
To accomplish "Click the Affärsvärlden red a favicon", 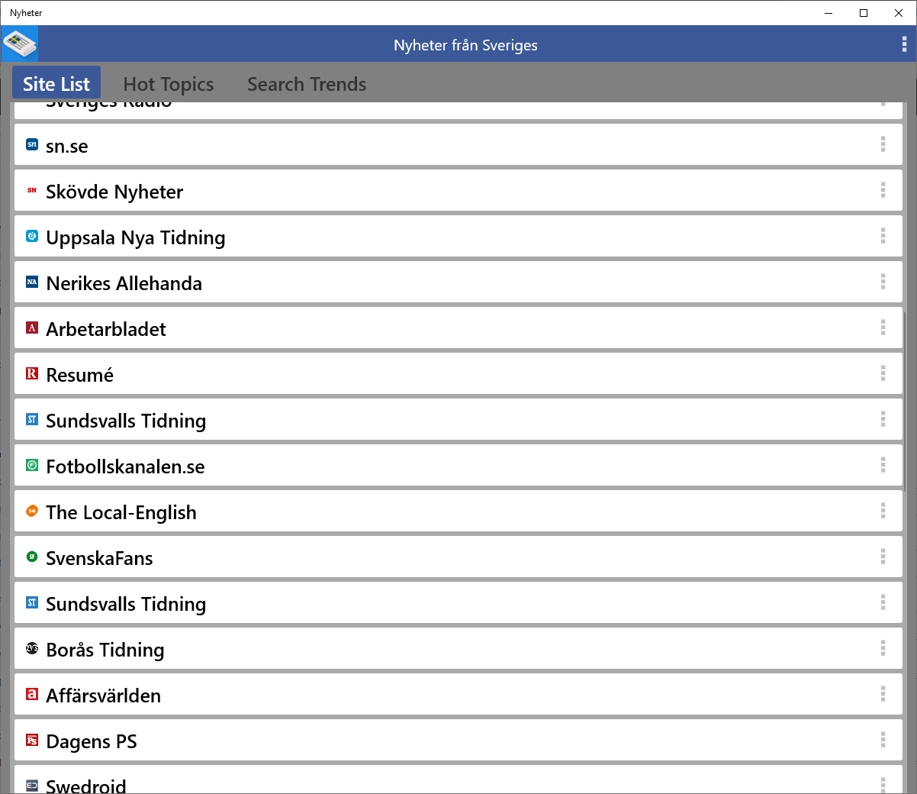I will click(32, 694).
